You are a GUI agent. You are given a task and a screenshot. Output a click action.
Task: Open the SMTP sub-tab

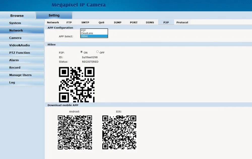pyautogui.click(x=85, y=22)
